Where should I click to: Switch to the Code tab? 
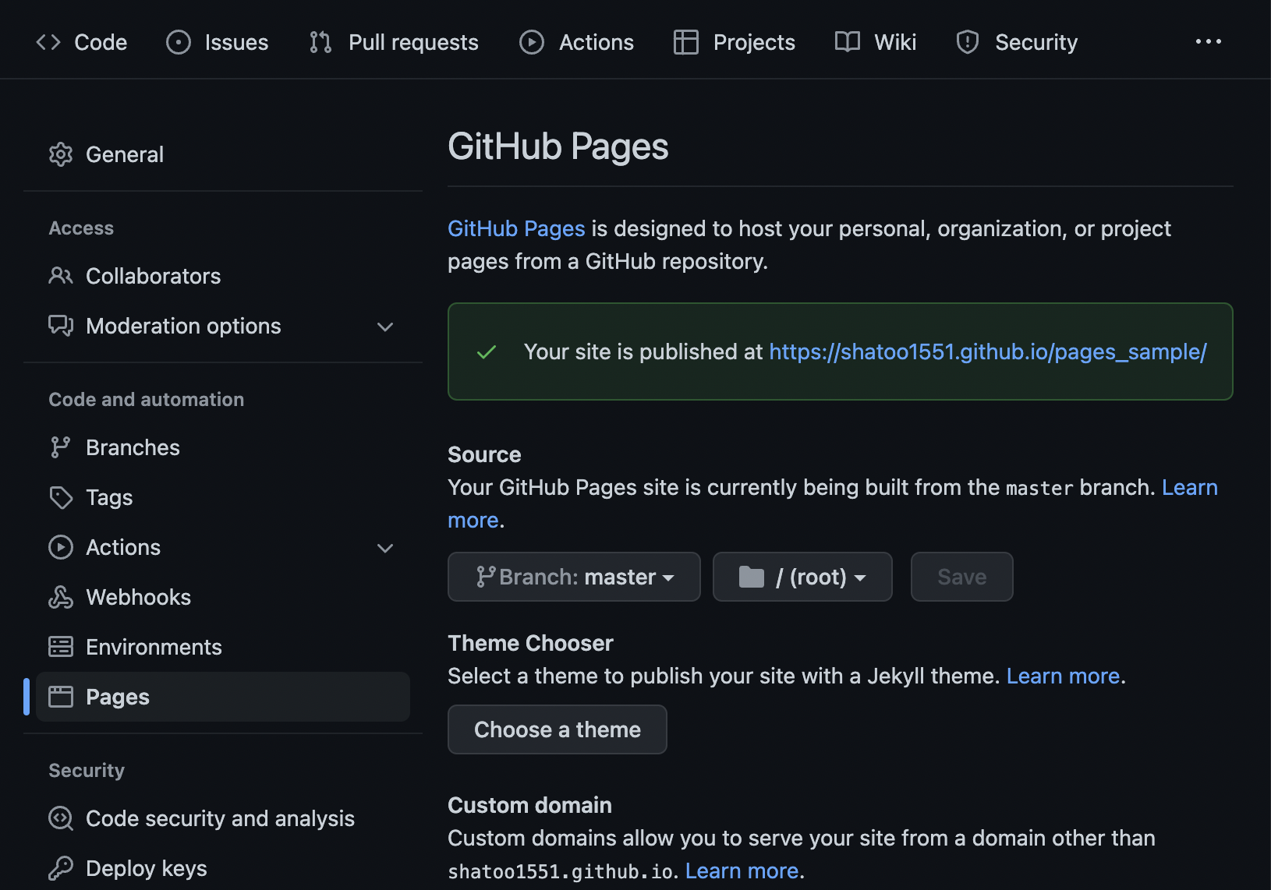pyautogui.click(x=82, y=42)
